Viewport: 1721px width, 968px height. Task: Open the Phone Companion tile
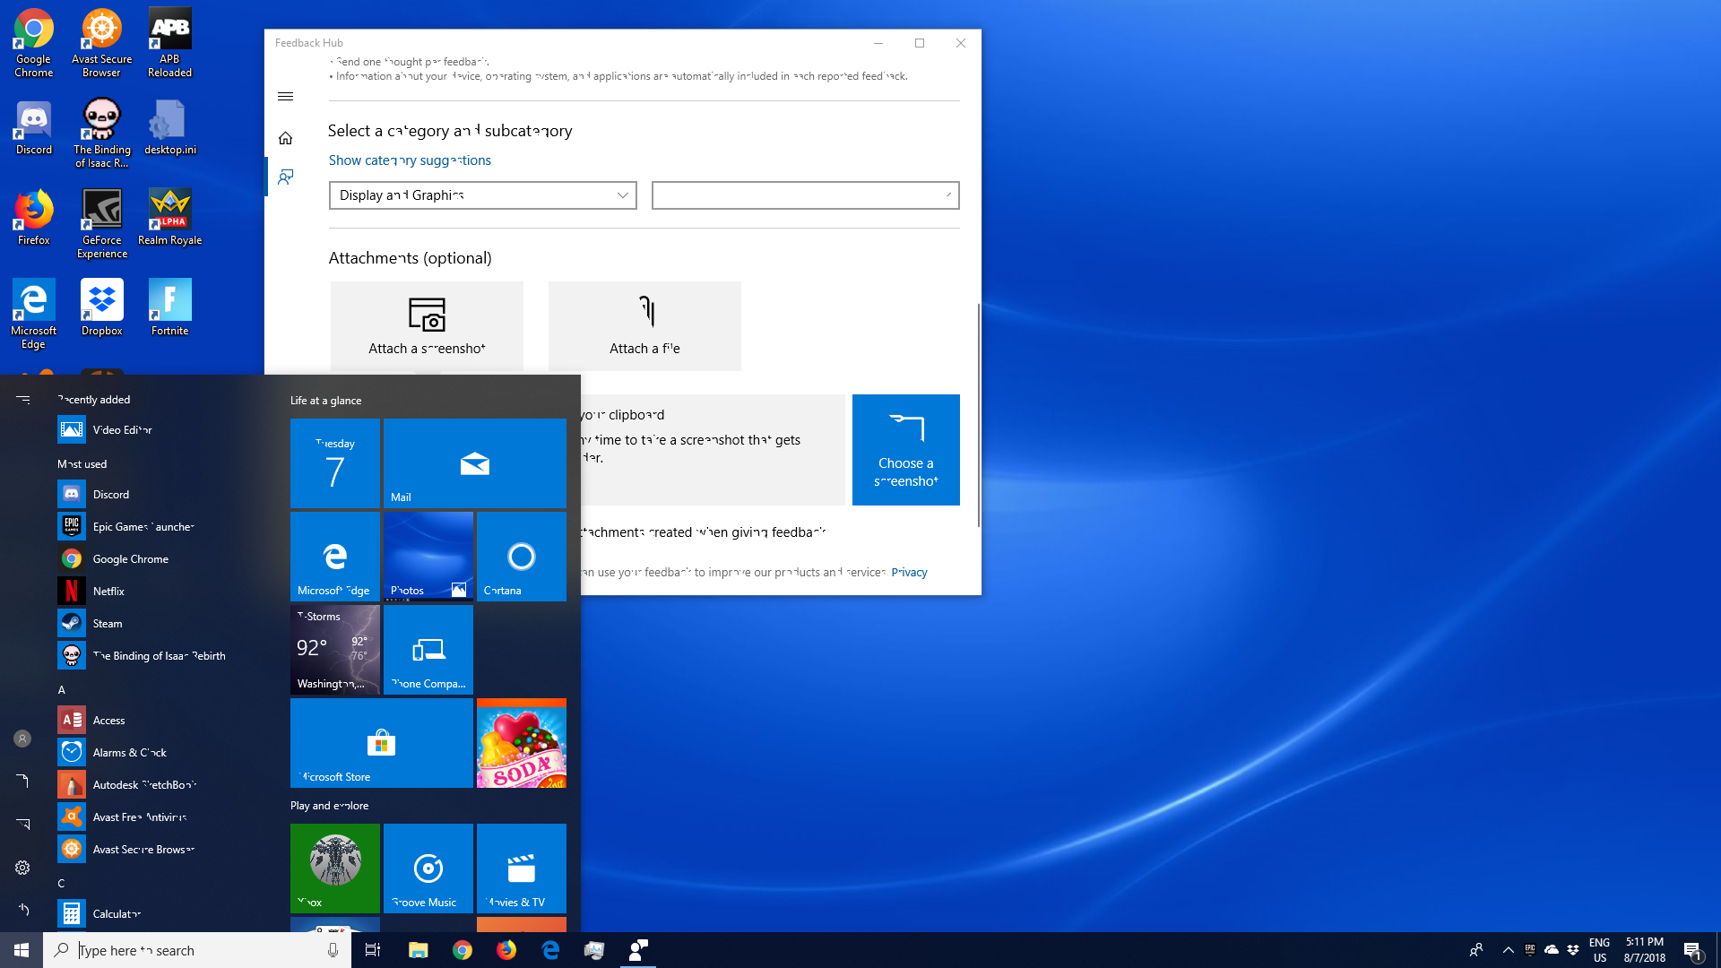click(428, 650)
